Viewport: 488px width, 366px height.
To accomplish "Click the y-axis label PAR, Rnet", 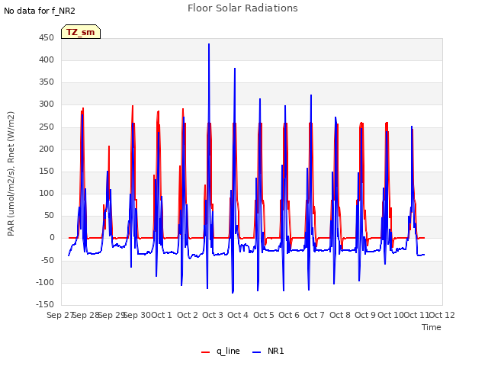I will pyautogui.click(x=11, y=174).
